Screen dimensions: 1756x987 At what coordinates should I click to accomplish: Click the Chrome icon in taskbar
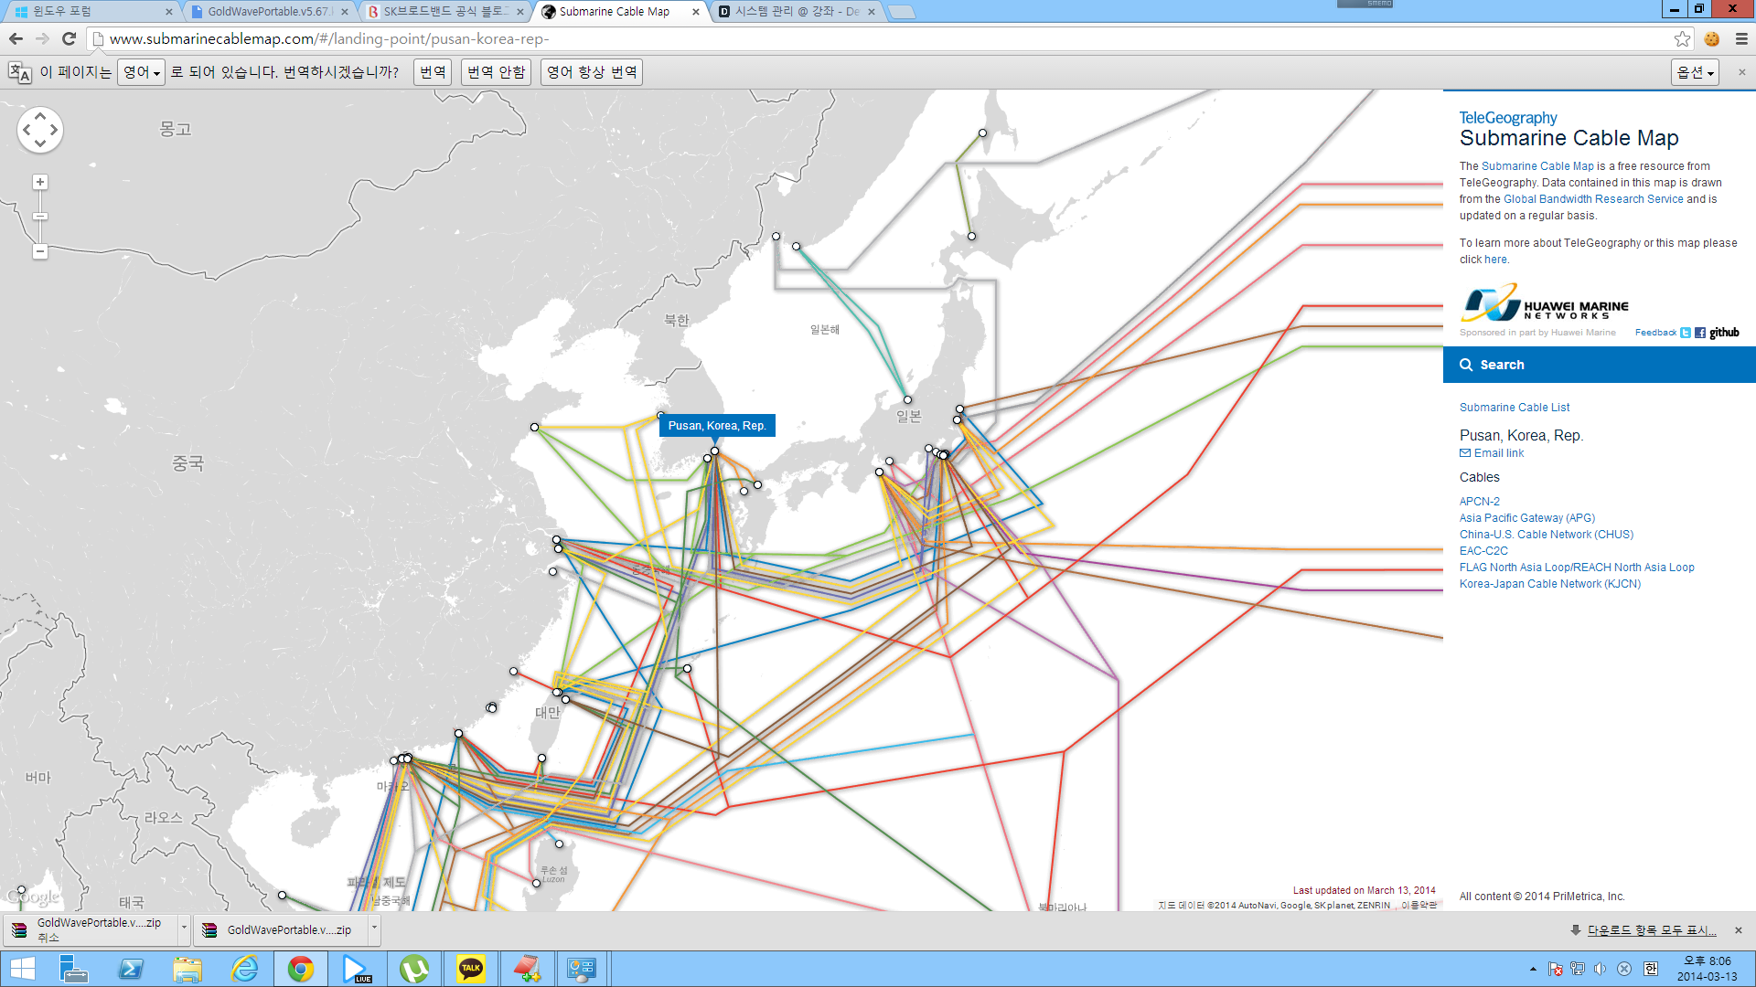point(301,969)
